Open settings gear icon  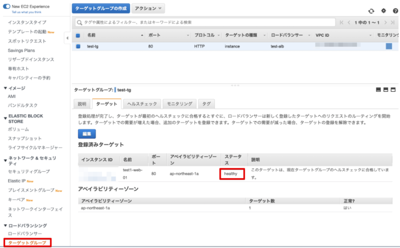(x=383, y=11)
